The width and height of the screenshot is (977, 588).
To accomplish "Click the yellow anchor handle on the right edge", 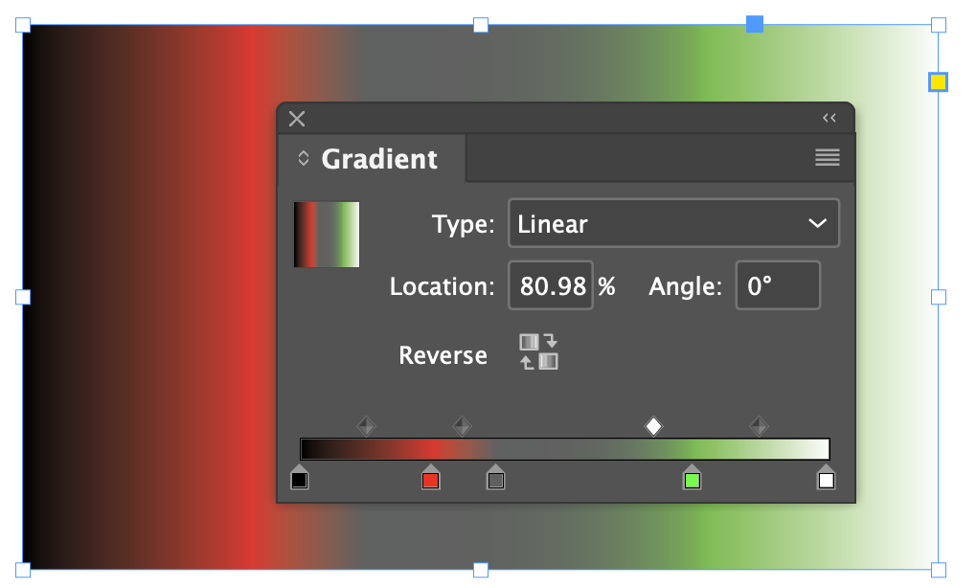I will 938,81.
